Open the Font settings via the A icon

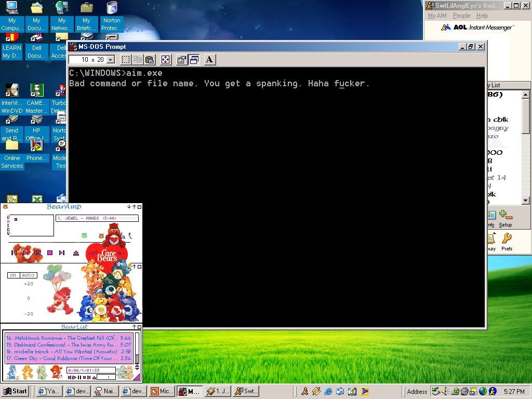(209, 60)
